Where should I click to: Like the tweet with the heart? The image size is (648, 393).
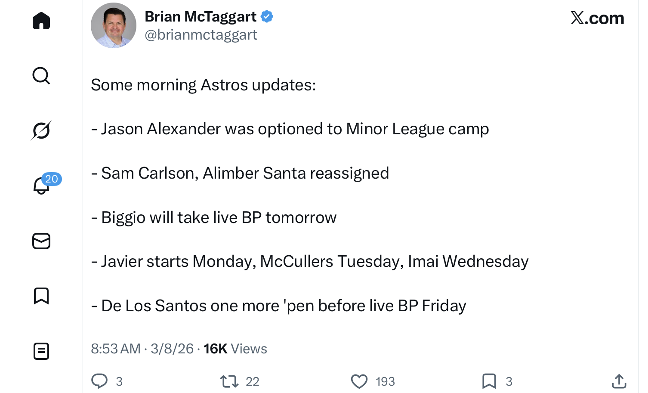[x=359, y=381]
